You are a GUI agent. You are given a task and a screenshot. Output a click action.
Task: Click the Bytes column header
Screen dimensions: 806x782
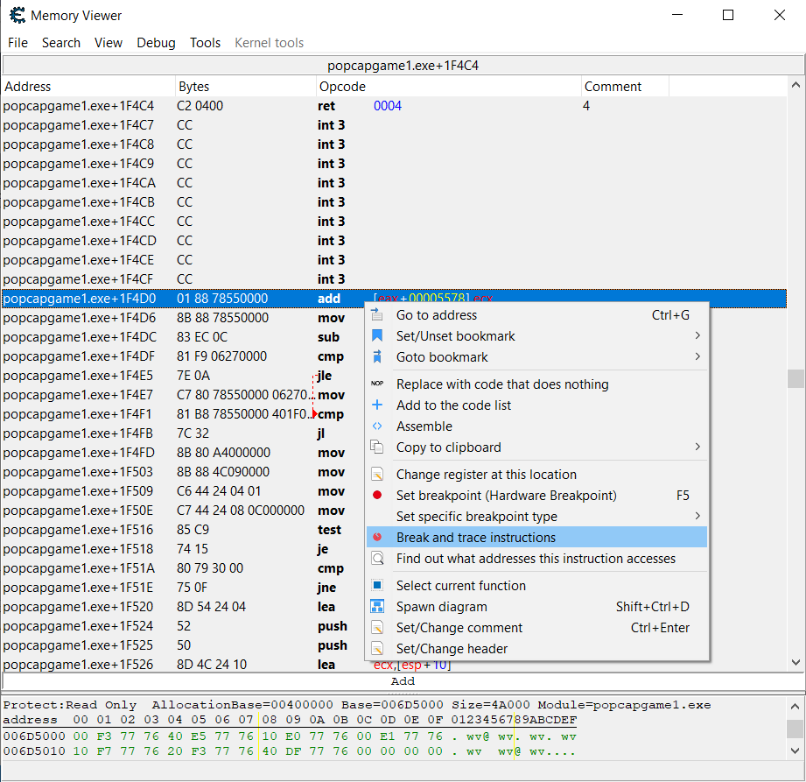[x=245, y=87]
